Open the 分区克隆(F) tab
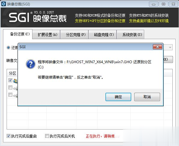The image size is (179, 146). click(x=74, y=35)
